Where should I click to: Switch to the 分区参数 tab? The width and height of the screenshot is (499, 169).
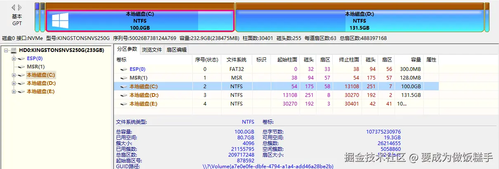(x=127, y=49)
